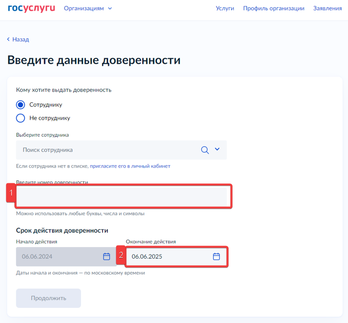Click the Кому хотите выдать доверенность label

pyautogui.click(x=64, y=90)
